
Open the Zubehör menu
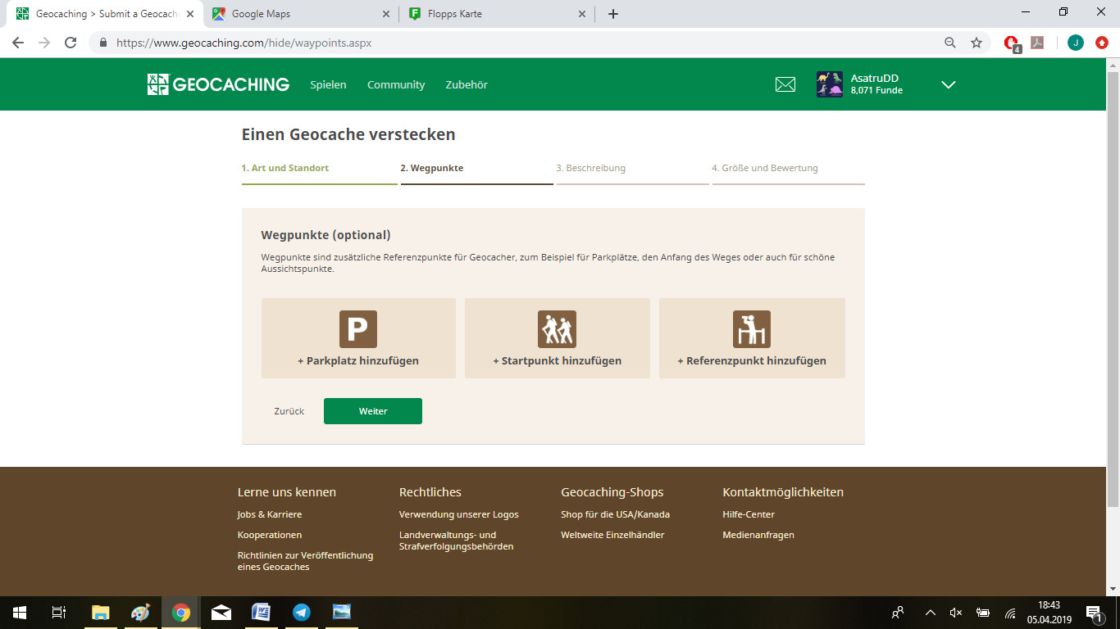[x=467, y=84]
